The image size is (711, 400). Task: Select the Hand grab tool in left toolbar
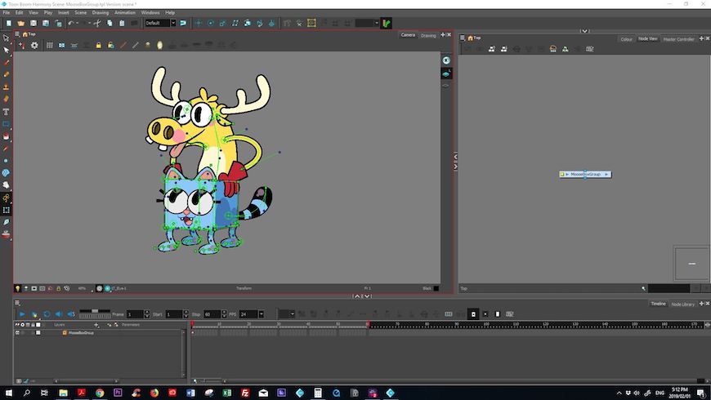(6, 184)
